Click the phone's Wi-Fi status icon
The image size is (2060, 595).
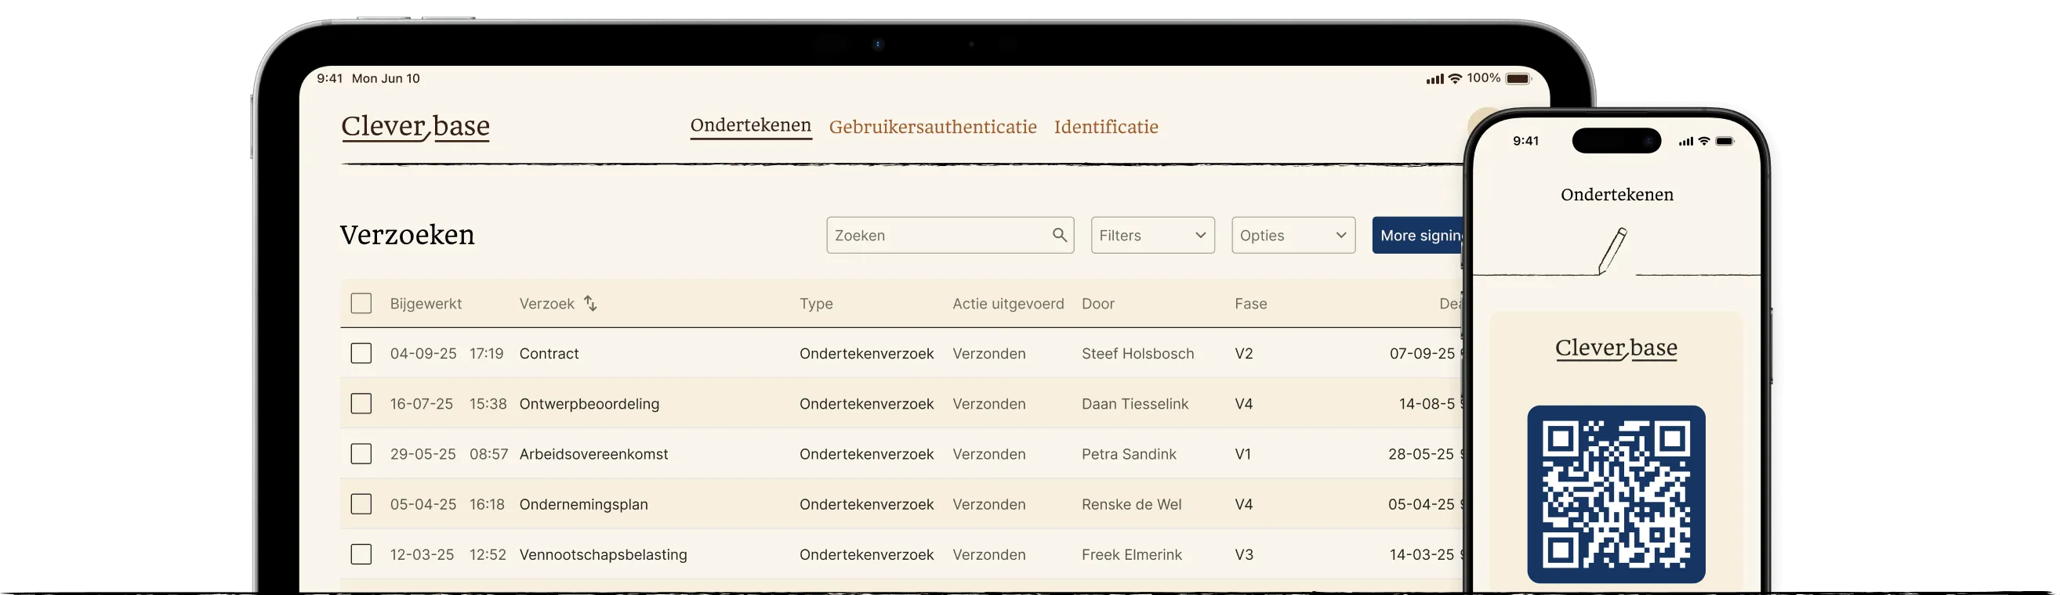coord(1704,142)
